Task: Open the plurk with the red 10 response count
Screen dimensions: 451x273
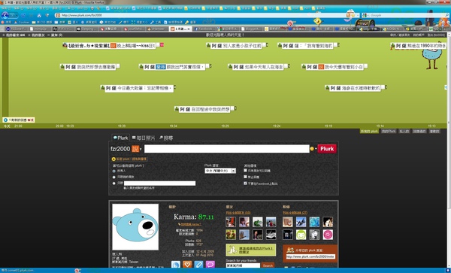Action: pos(112,45)
